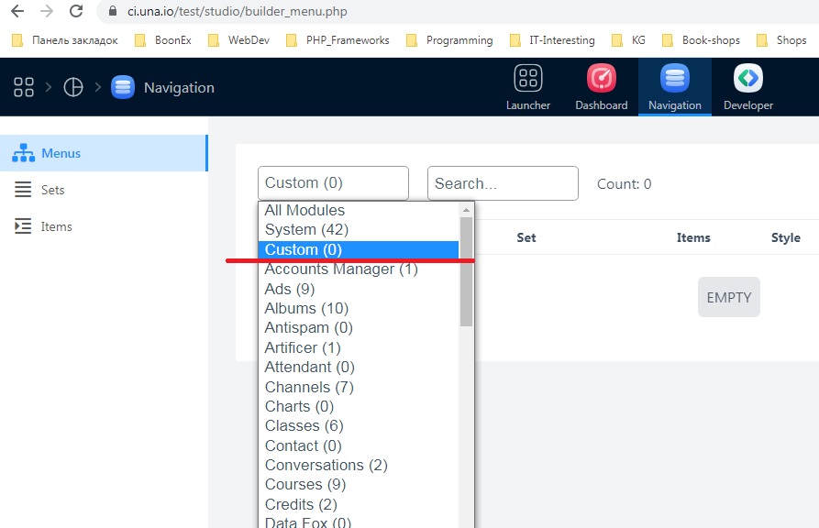Image resolution: width=819 pixels, height=528 pixels.
Task: Click the dropdown list scrollbar thumb
Action: click(466, 270)
